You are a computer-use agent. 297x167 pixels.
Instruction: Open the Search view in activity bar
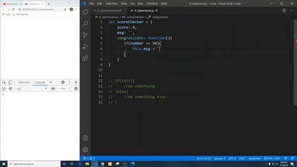coord(85,23)
